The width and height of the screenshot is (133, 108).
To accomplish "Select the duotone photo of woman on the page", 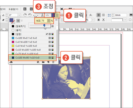I will click(66, 78).
